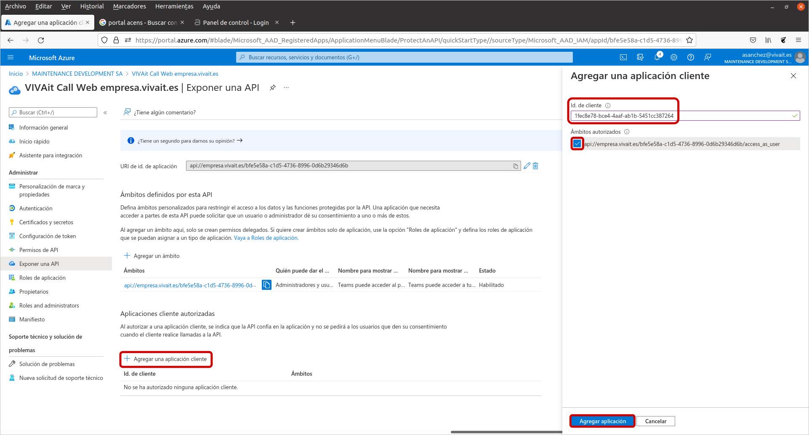Click the Id. de cliente input field
809x435 pixels.
click(x=685, y=116)
